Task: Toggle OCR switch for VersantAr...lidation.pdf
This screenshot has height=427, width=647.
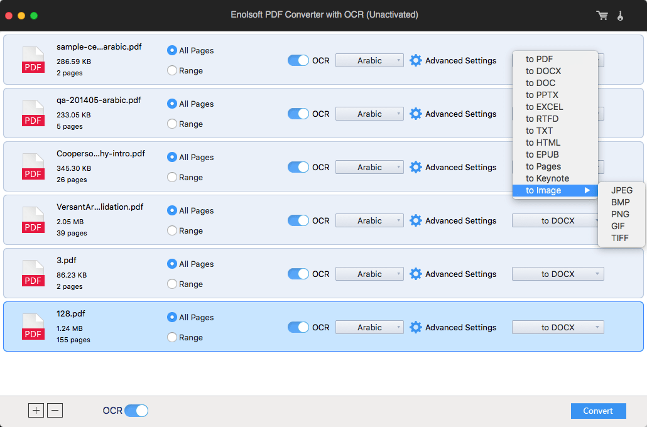Action: point(298,220)
